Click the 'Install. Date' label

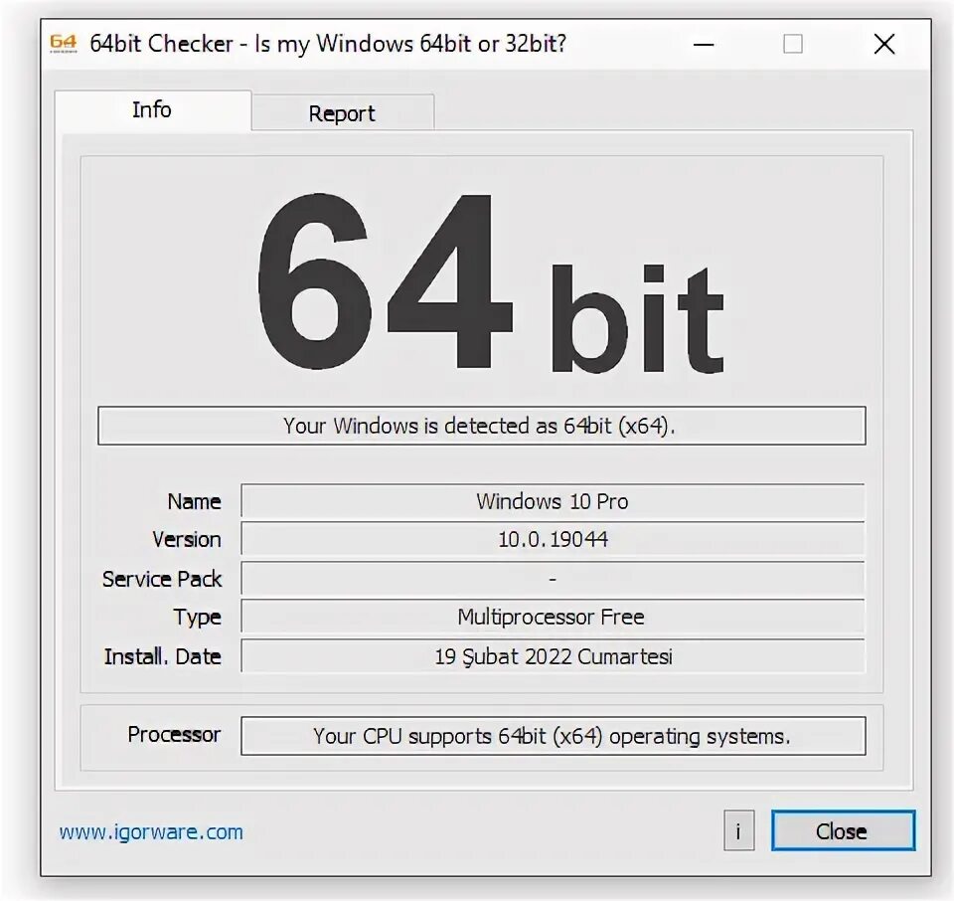pyautogui.click(x=162, y=657)
